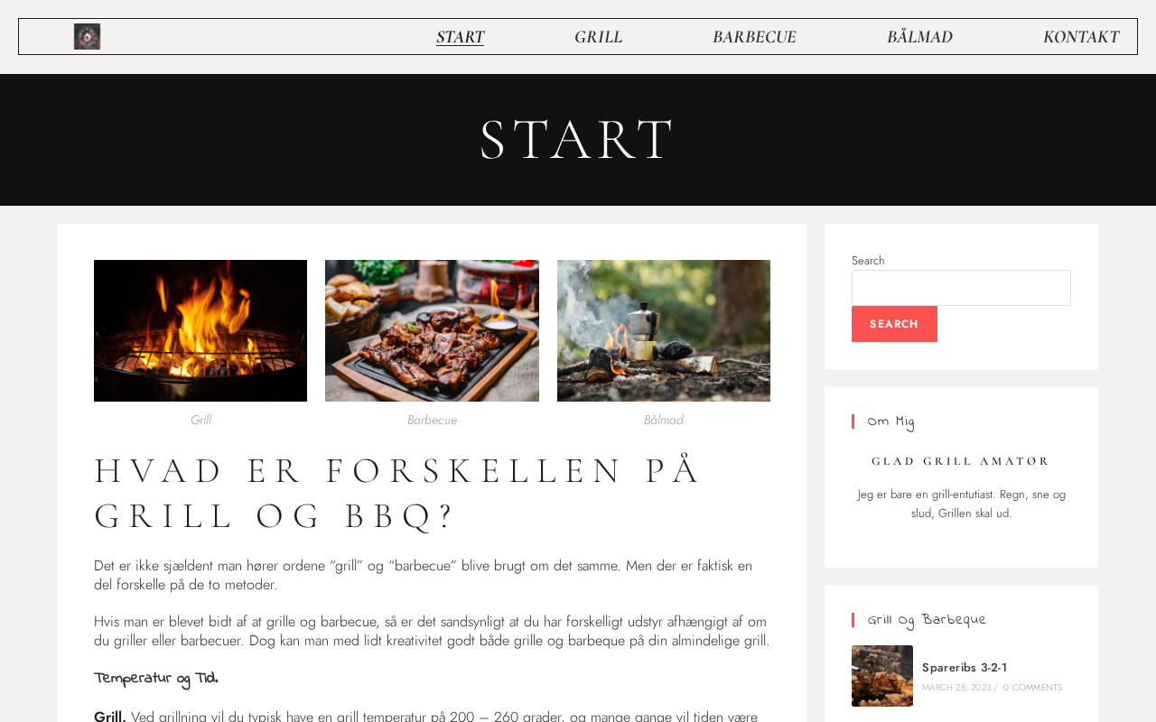Click the burning grill fire image

(200, 330)
